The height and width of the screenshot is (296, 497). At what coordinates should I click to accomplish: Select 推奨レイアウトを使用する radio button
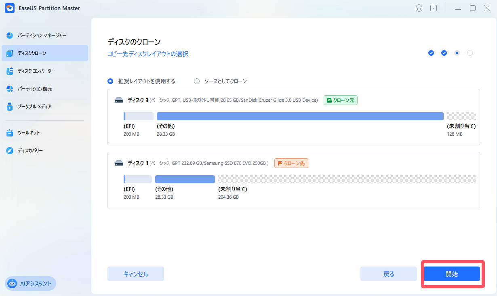click(110, 81)
